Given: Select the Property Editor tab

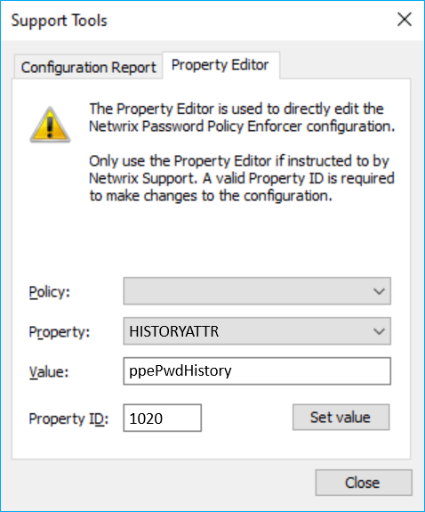Looking at the screenshot, I should coord(221,65).
